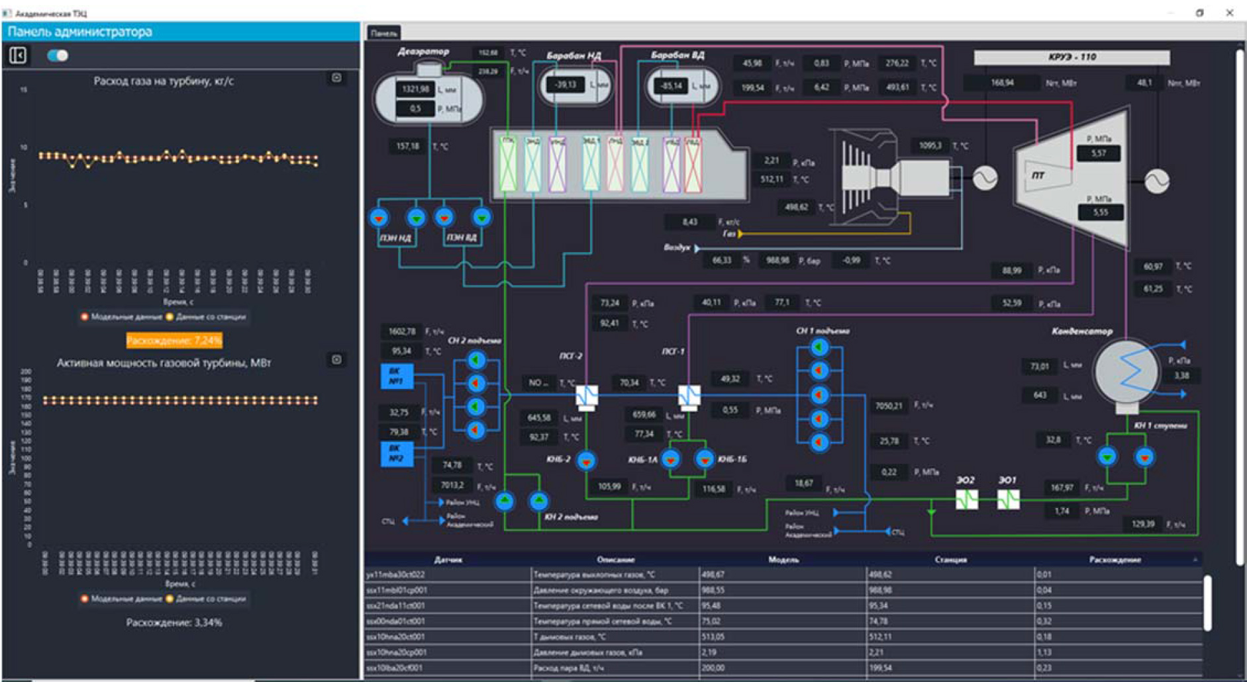Screen dimensions: 1247x682
Task: Select the red ПЭН ВД feed pump
Action: click(444, 217)
